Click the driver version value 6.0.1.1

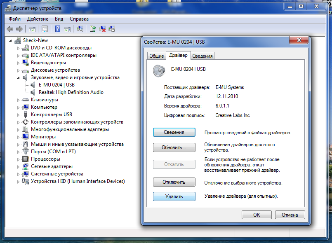(222, 106)
